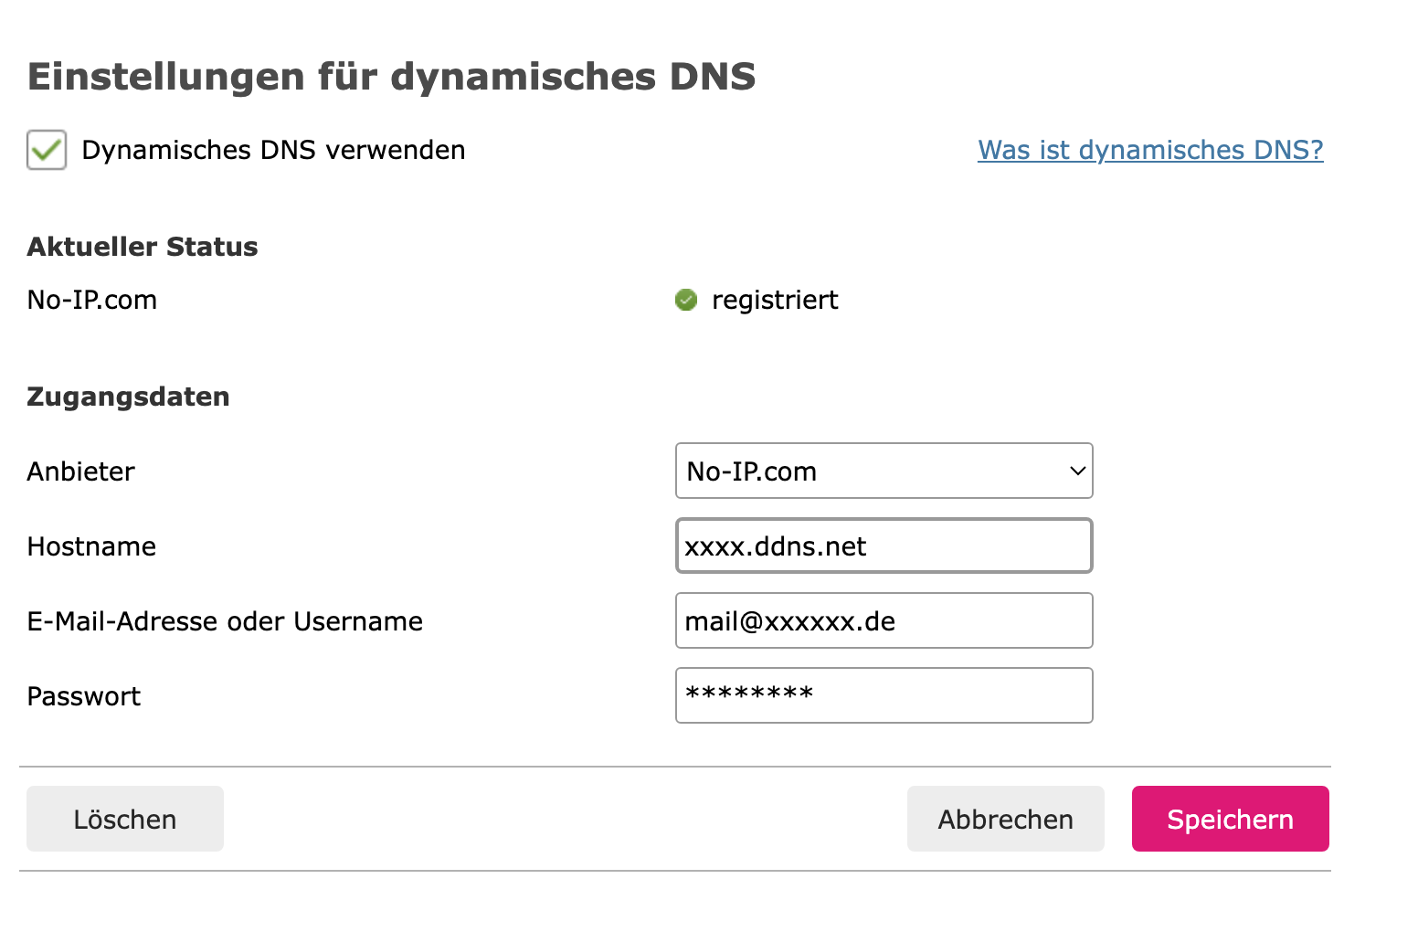Click the Passwort field label
The image size is (1418, 932).
coord(84,696)
